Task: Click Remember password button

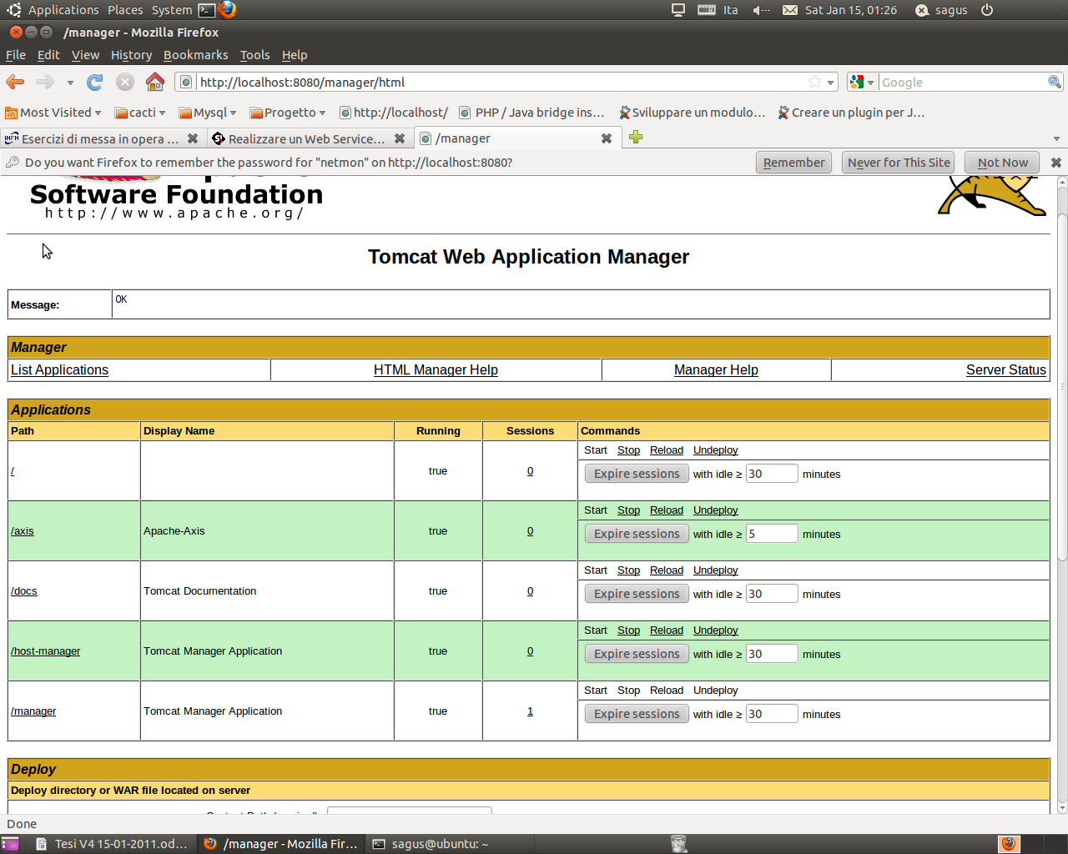Action: tap(793, 163)
